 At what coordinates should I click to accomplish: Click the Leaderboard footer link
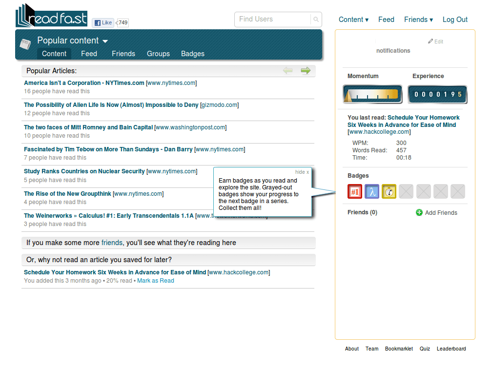click(451, 349)
